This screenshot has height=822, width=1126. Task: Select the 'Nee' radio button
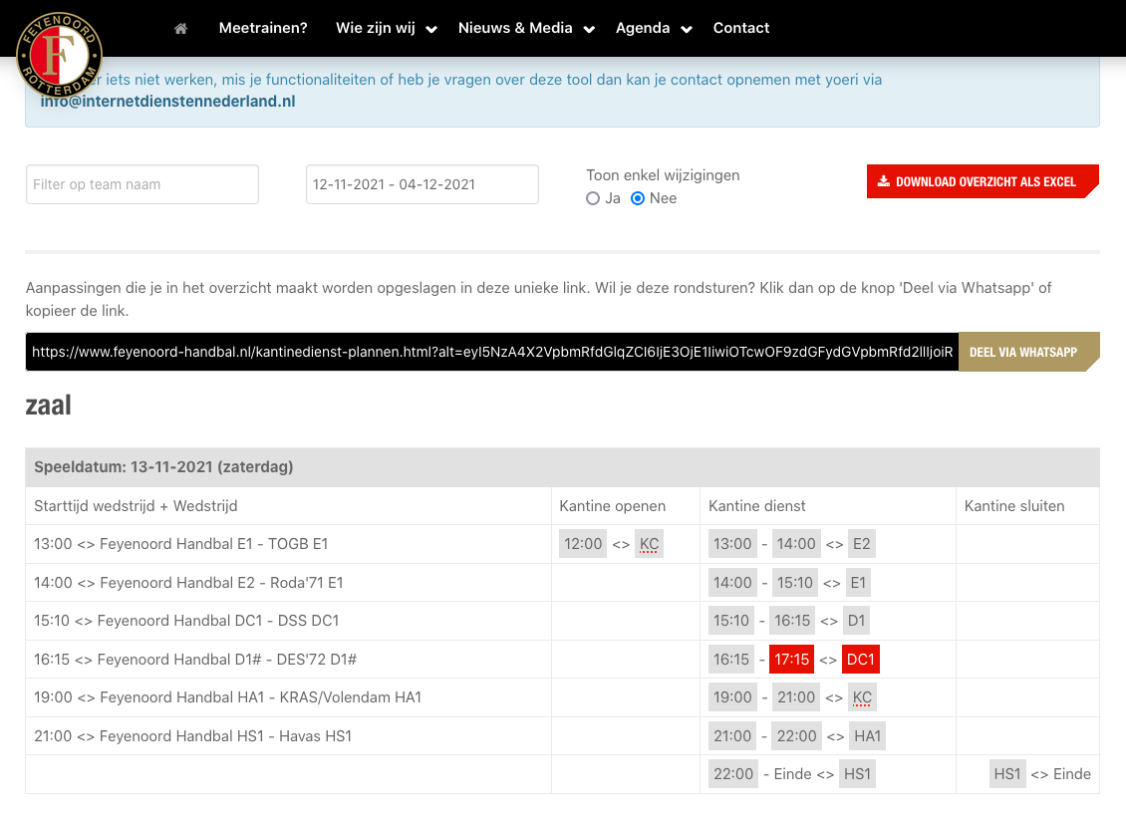638,198
